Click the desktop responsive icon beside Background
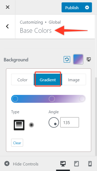Screen dimensions: 97x171 click(x=89, y=60)
